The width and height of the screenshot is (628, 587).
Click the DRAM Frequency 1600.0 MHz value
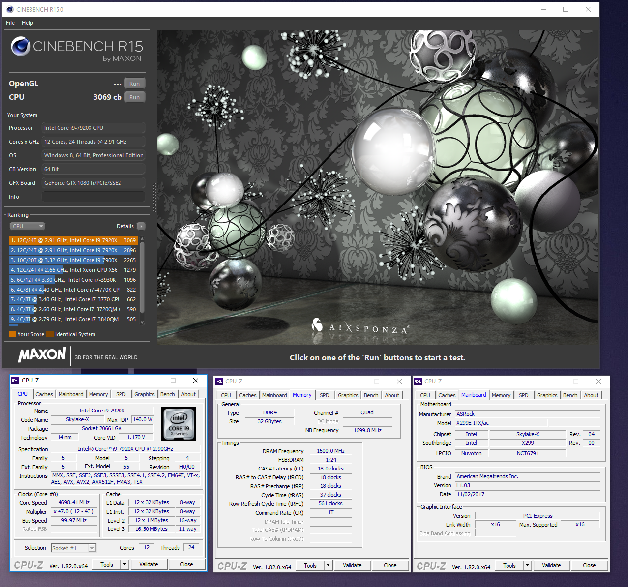[x=330, y=451]
